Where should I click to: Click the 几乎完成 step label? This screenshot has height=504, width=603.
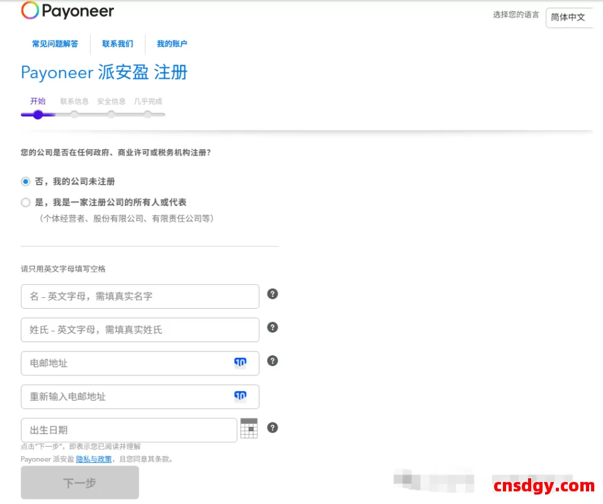[147, 101]
